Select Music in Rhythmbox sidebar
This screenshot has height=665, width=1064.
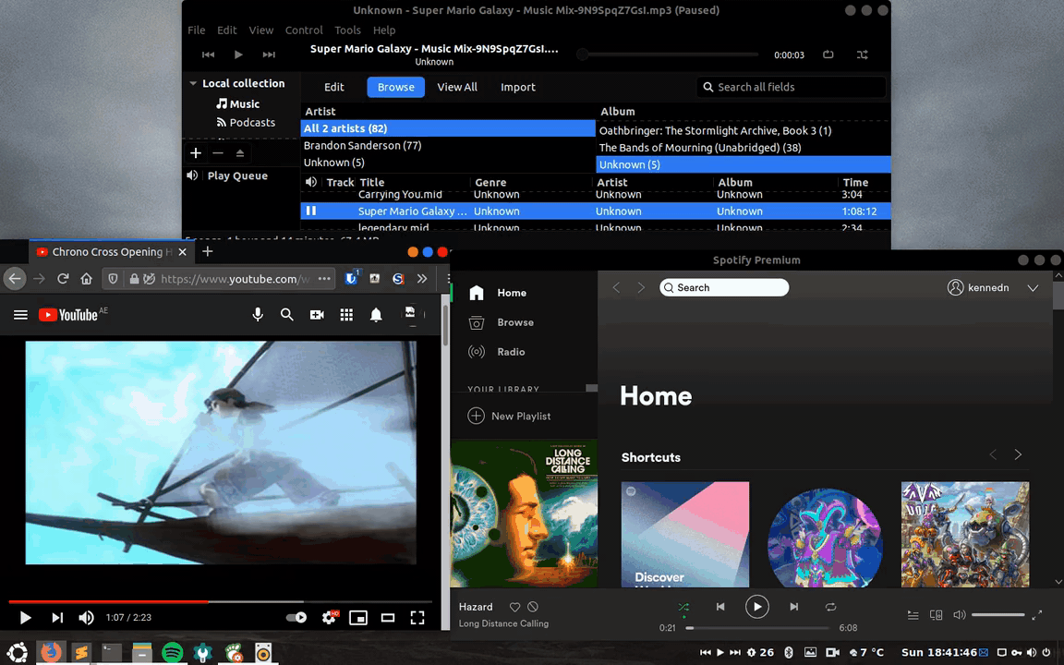pyautogui.click(x=238, y=103)
